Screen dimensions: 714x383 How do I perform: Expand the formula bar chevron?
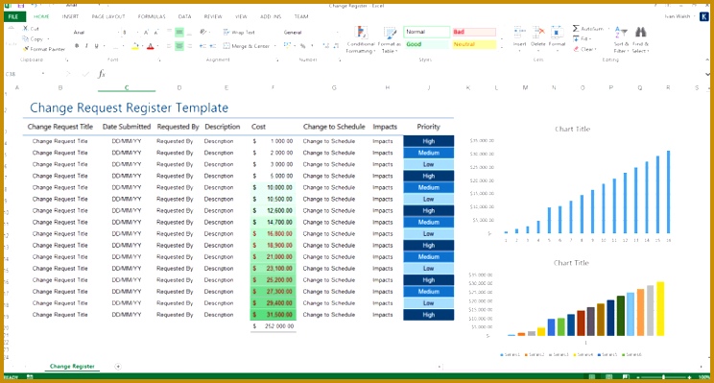coord(707,74)
